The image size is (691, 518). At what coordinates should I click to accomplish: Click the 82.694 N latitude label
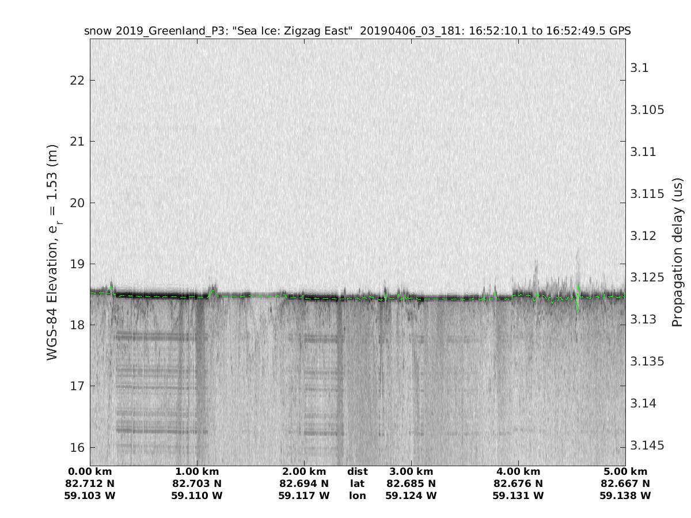304,483
